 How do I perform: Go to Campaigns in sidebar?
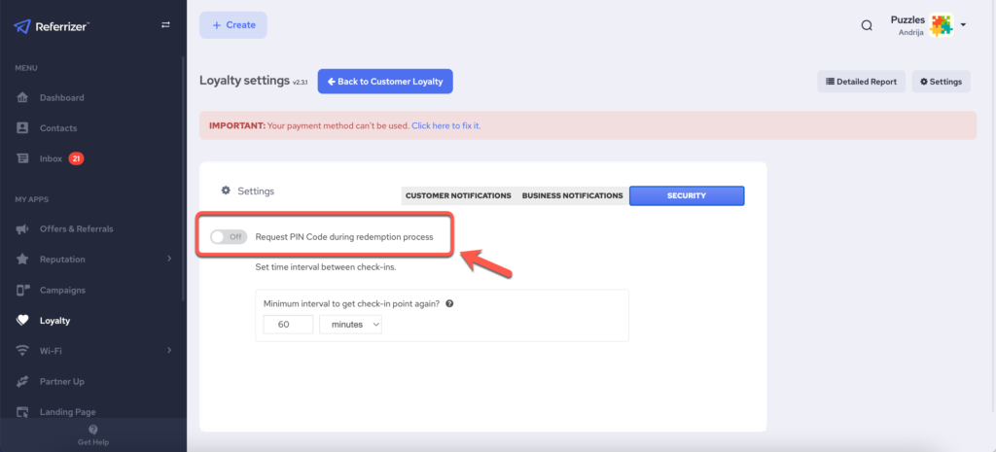pyautogui.click(x=62, y=290)
